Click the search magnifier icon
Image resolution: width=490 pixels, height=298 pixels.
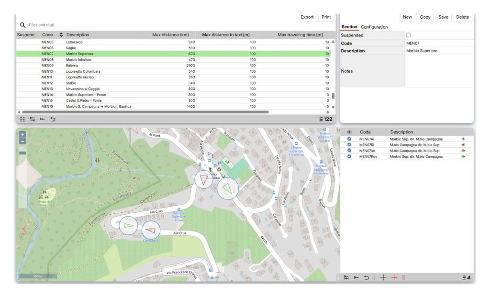pyautogui.click(x=22, y=25)
